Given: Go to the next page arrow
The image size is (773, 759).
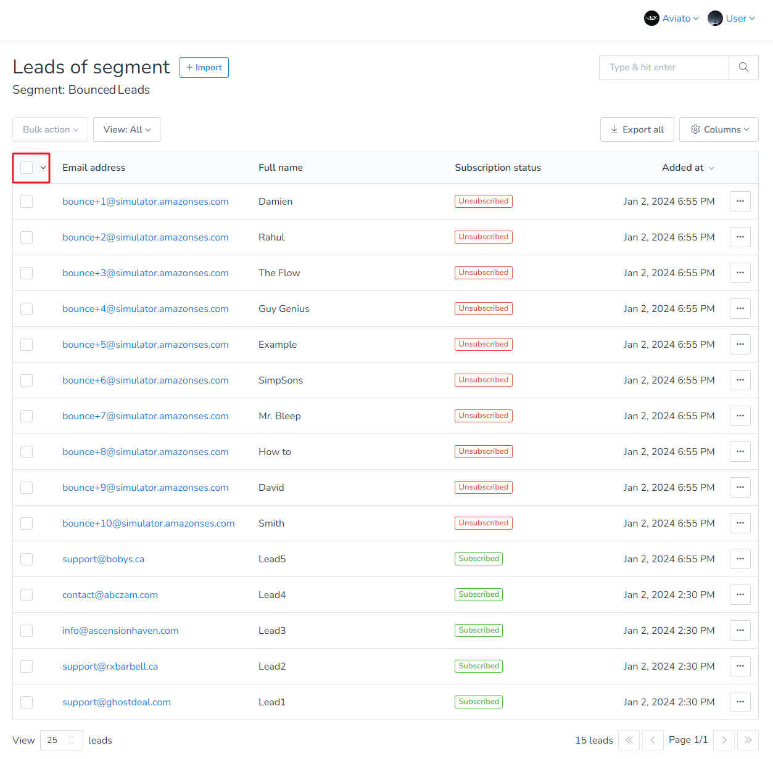Looking at the screenshot, I should (x=724, y=740).
